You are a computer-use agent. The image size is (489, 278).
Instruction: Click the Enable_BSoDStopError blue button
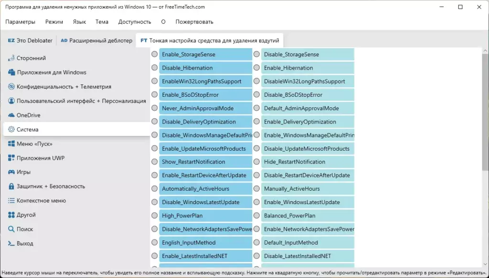[x=205, y=94]
